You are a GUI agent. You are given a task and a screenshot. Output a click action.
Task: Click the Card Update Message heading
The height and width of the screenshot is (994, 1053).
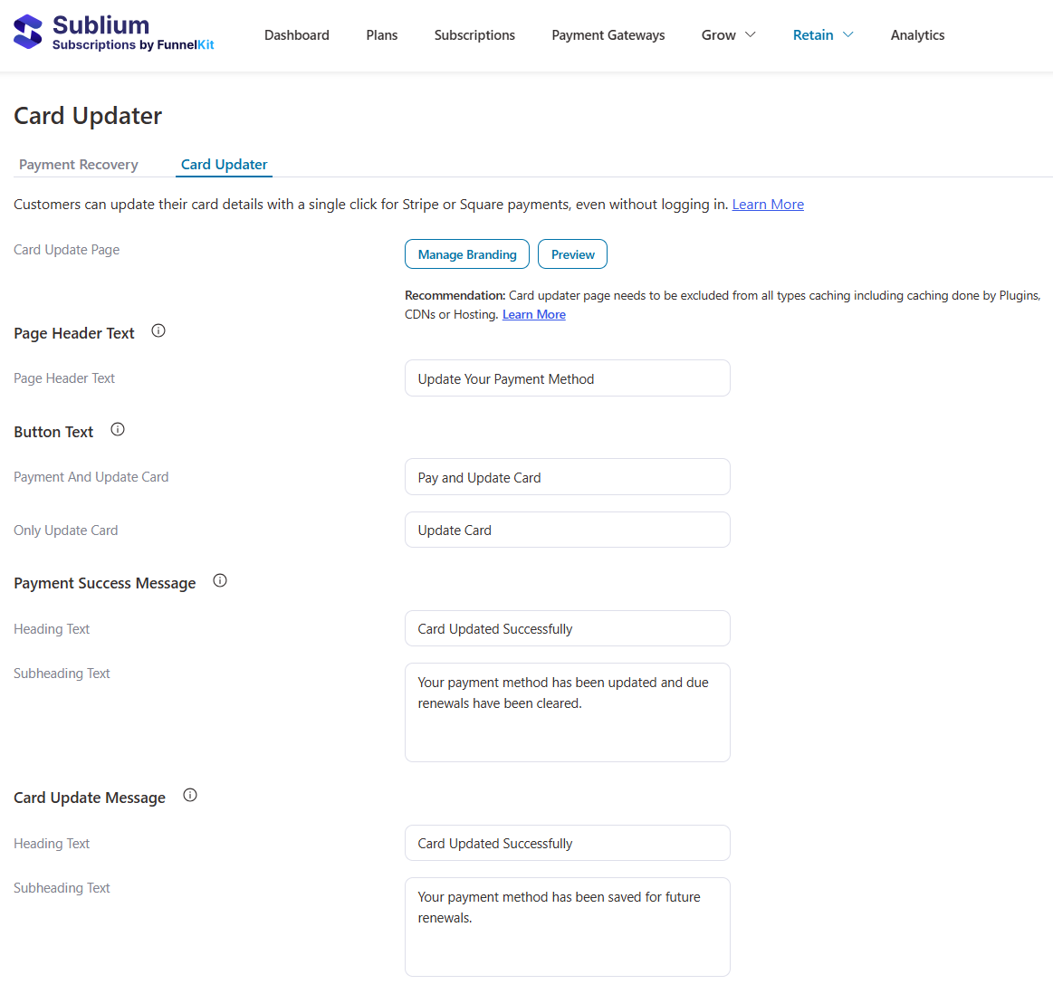point(90,798)
